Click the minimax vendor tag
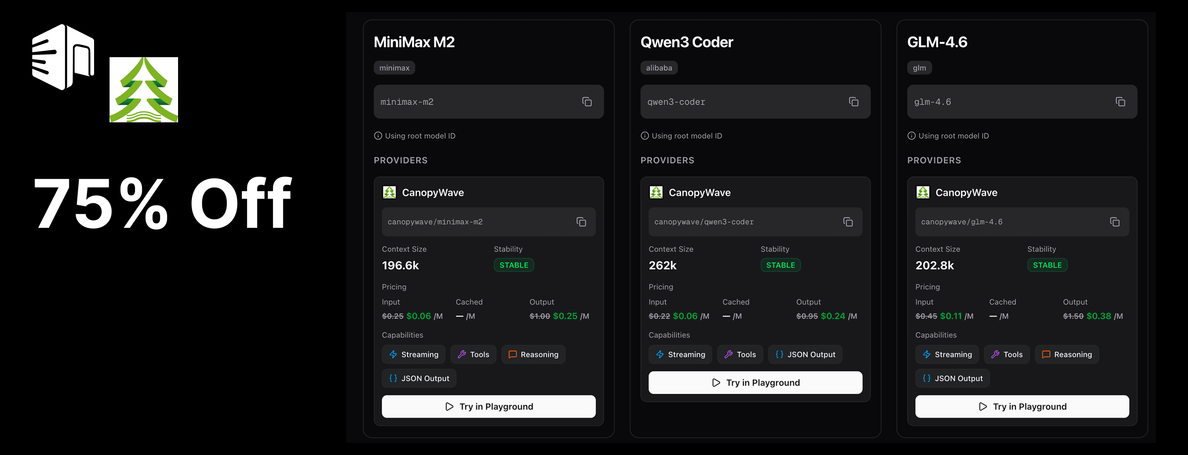Screen dimensions: 1188x455 [x=394, y=68]
